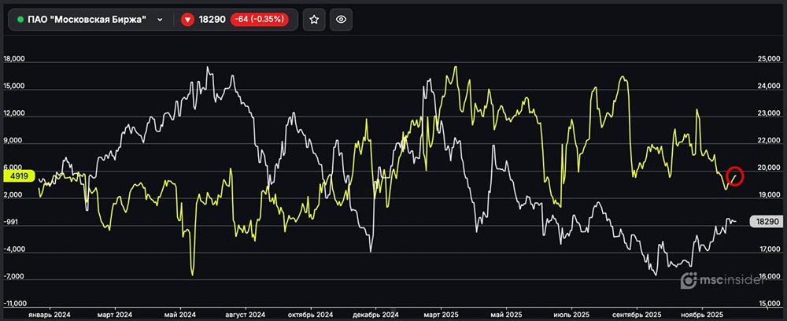Click the август 2024 time axis label
Image resolution: width=787 pixels, height=321 pixels.
[x=246, y=315]
